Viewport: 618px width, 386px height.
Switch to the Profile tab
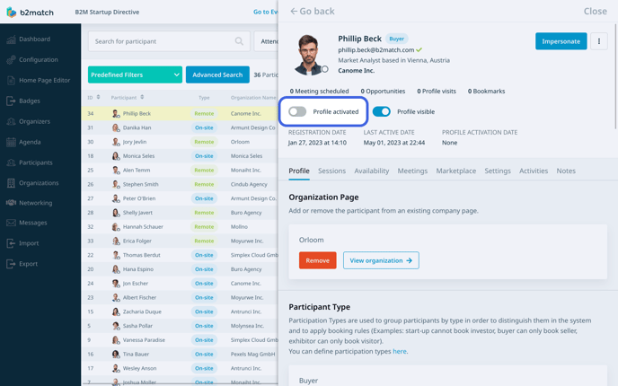coord(299,171)
